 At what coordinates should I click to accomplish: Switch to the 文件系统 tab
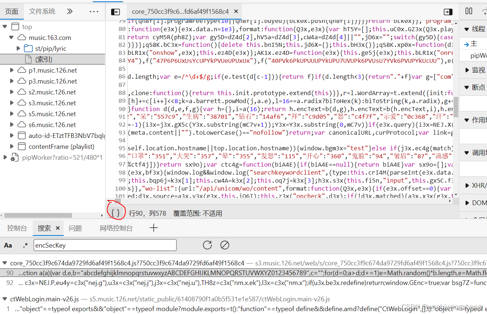(42, 12)
